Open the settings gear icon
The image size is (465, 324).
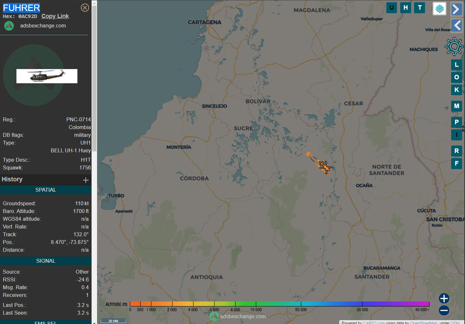(454, 46)
